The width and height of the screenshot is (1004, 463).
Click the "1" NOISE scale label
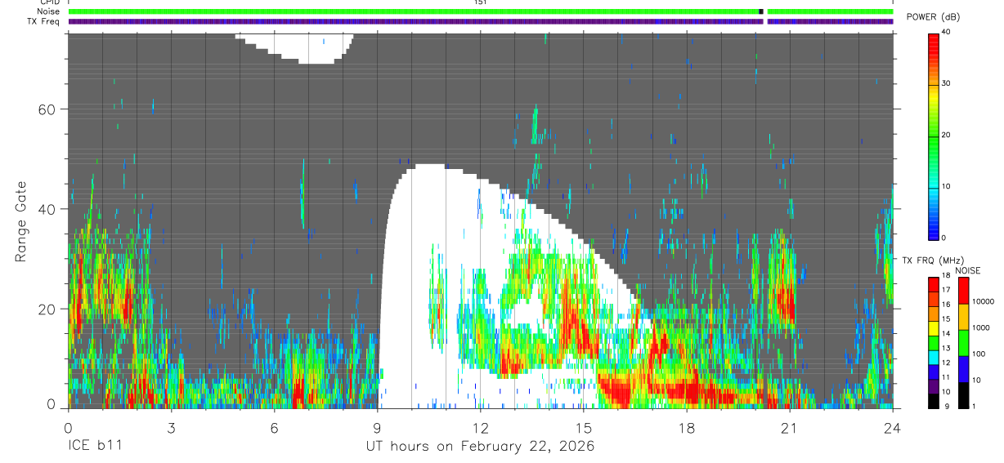coord(975,406)
